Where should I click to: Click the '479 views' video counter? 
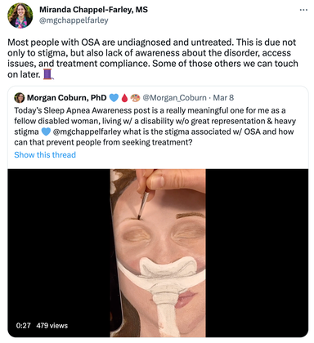coord(52,326)
